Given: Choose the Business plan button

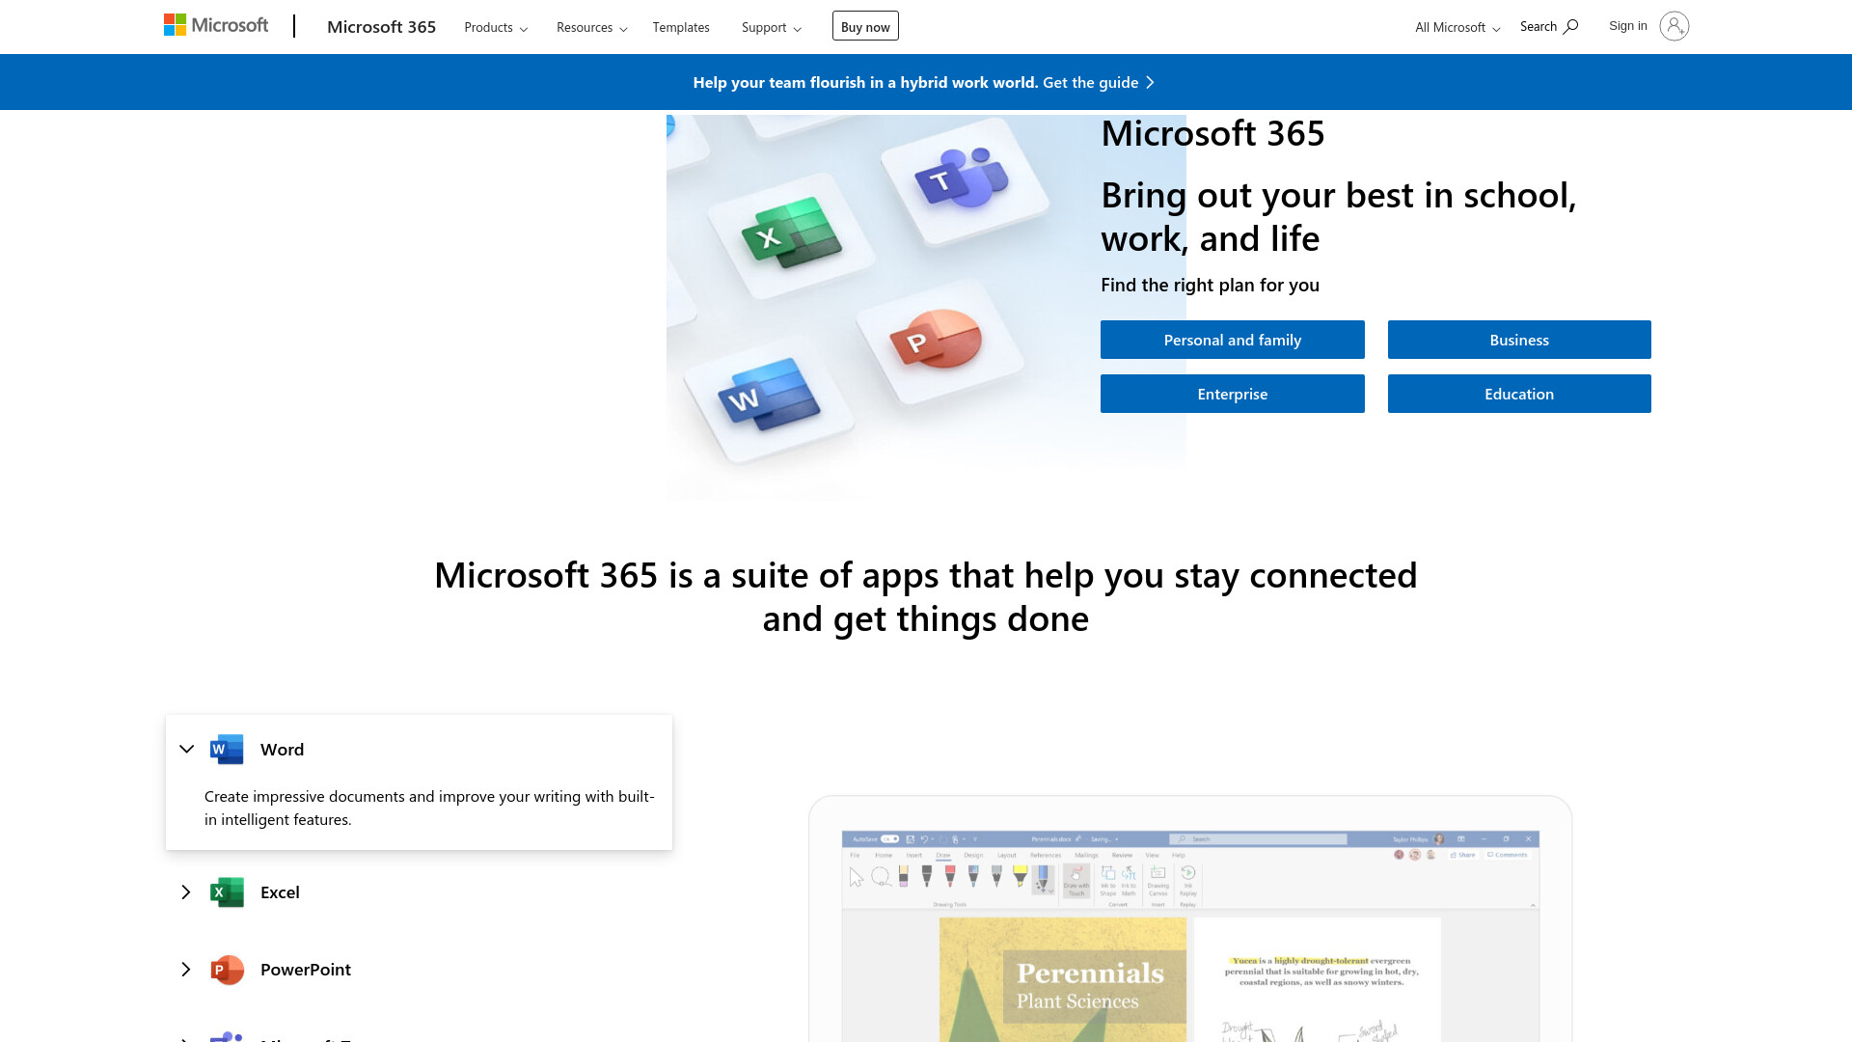Looking at the screenshot, I should click(1519, 340).
